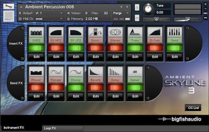Screen dimensions: 209x132
Task: Open Edit for the Insert Send slot
Action: (x=175, y=57)
